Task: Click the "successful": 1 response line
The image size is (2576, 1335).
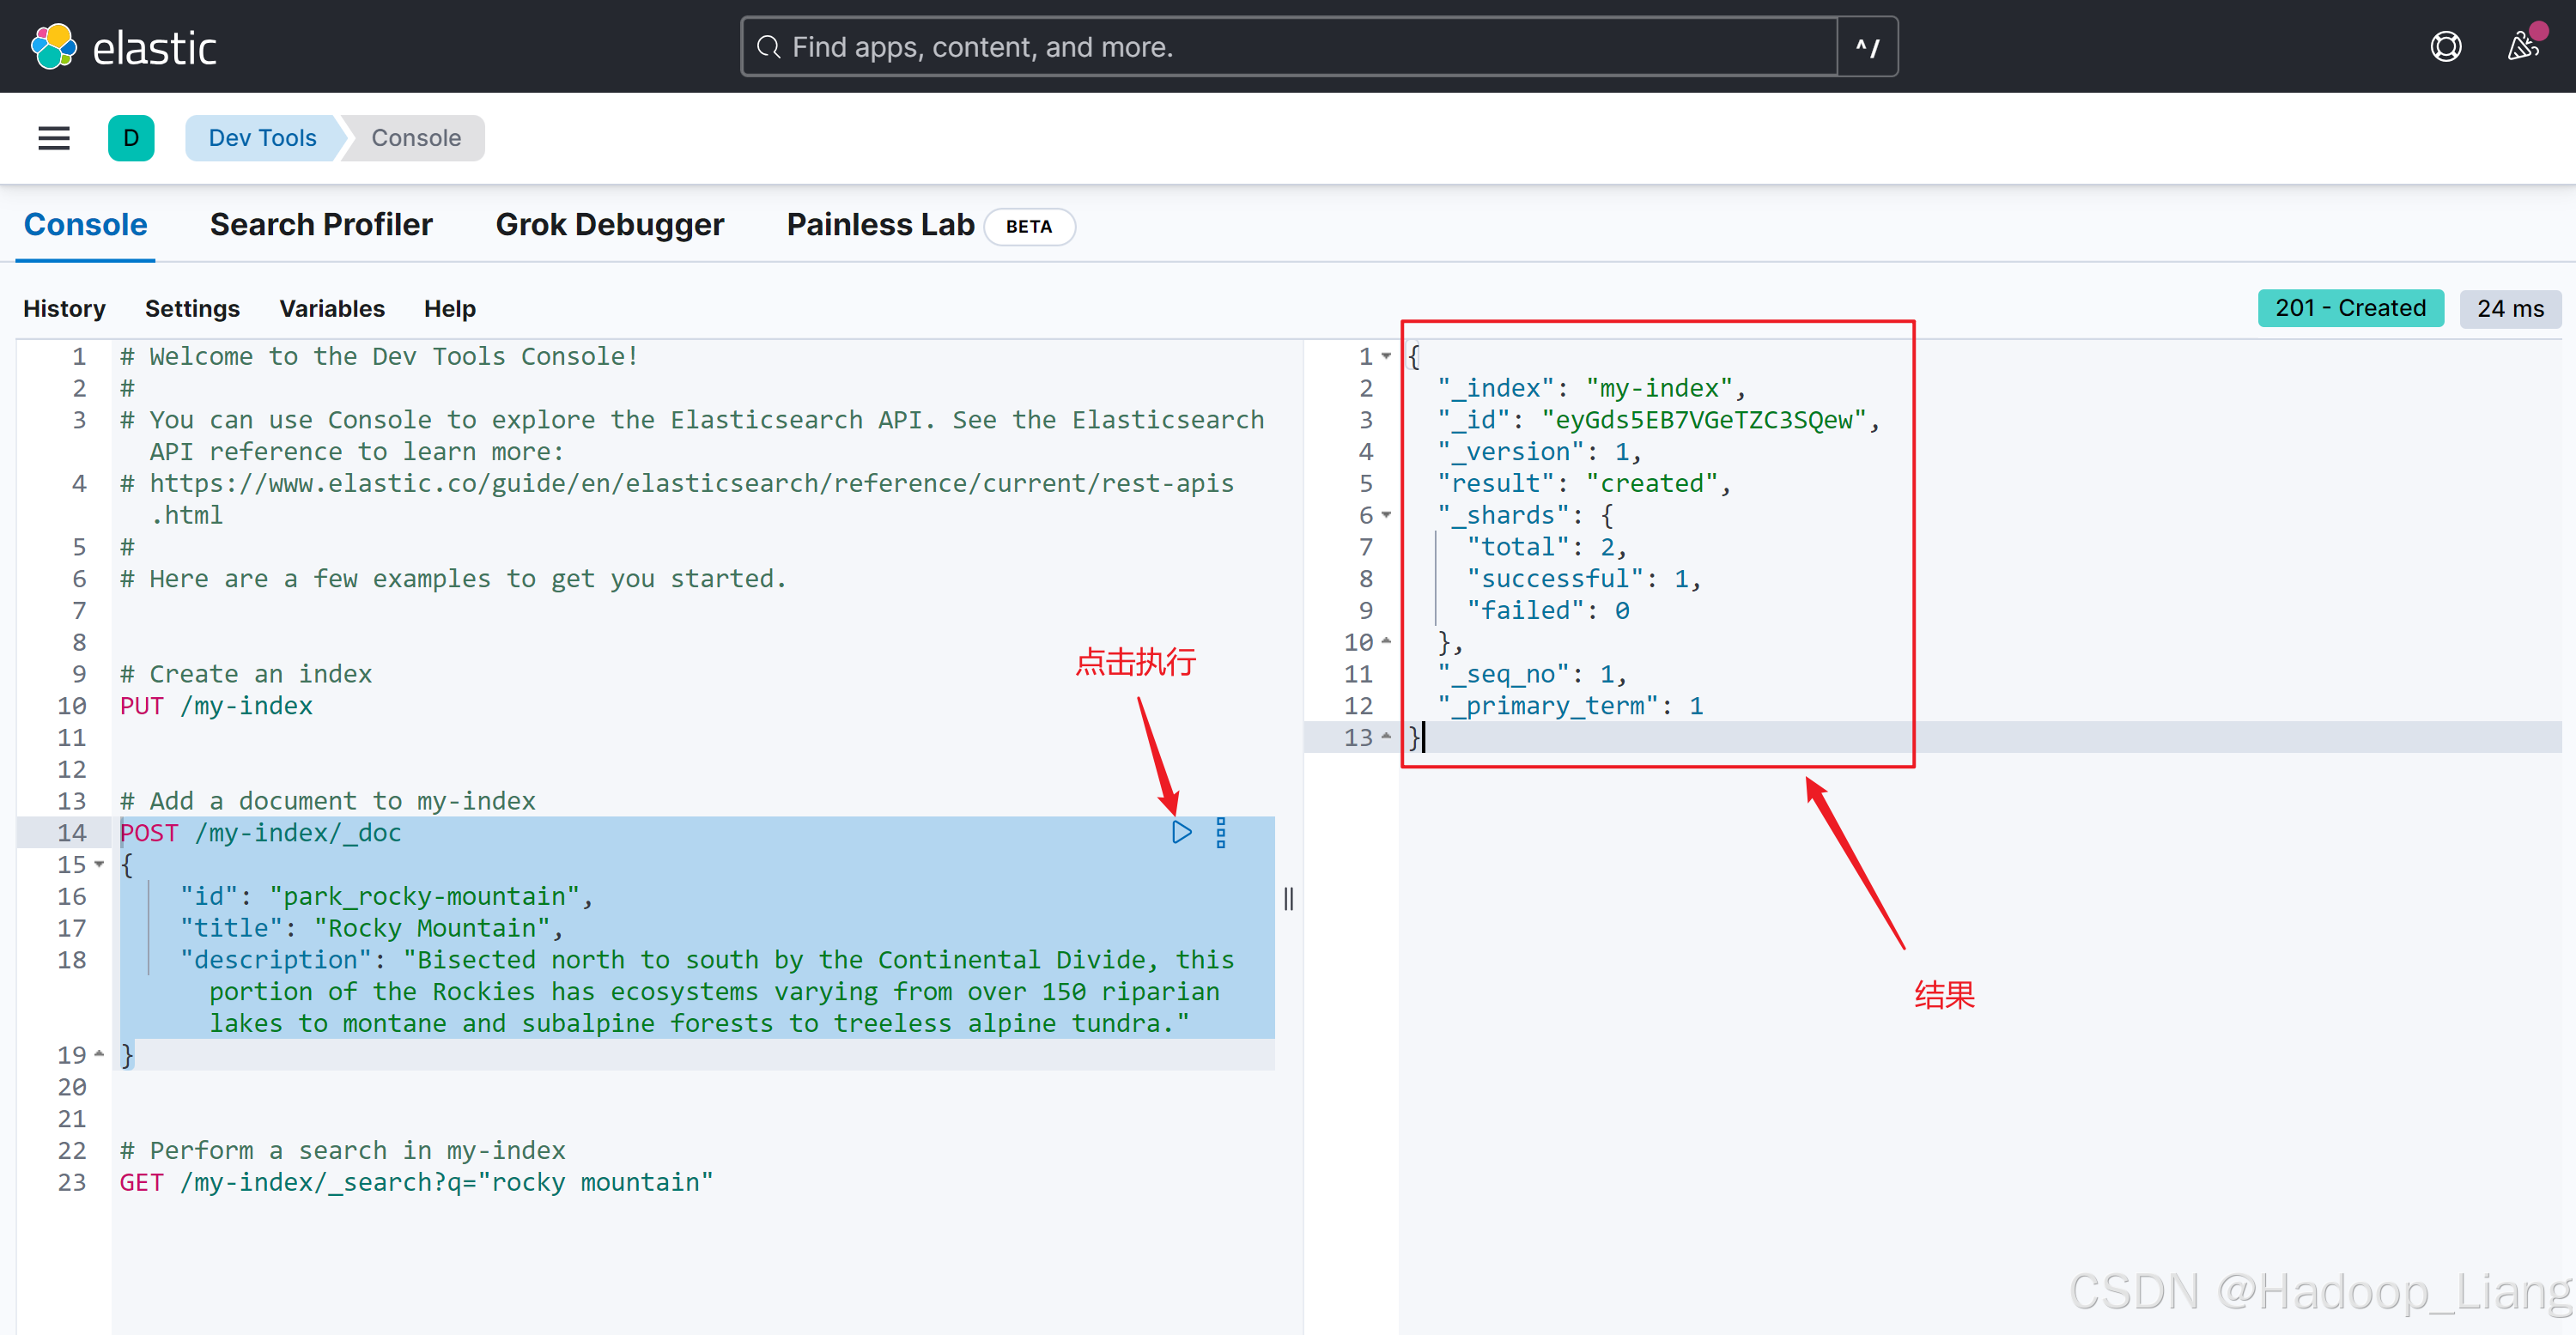Action: (x=1584, y=579)
